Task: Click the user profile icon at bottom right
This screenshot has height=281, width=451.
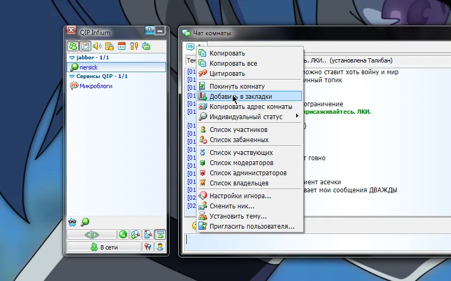Action: tap(160, 247)
